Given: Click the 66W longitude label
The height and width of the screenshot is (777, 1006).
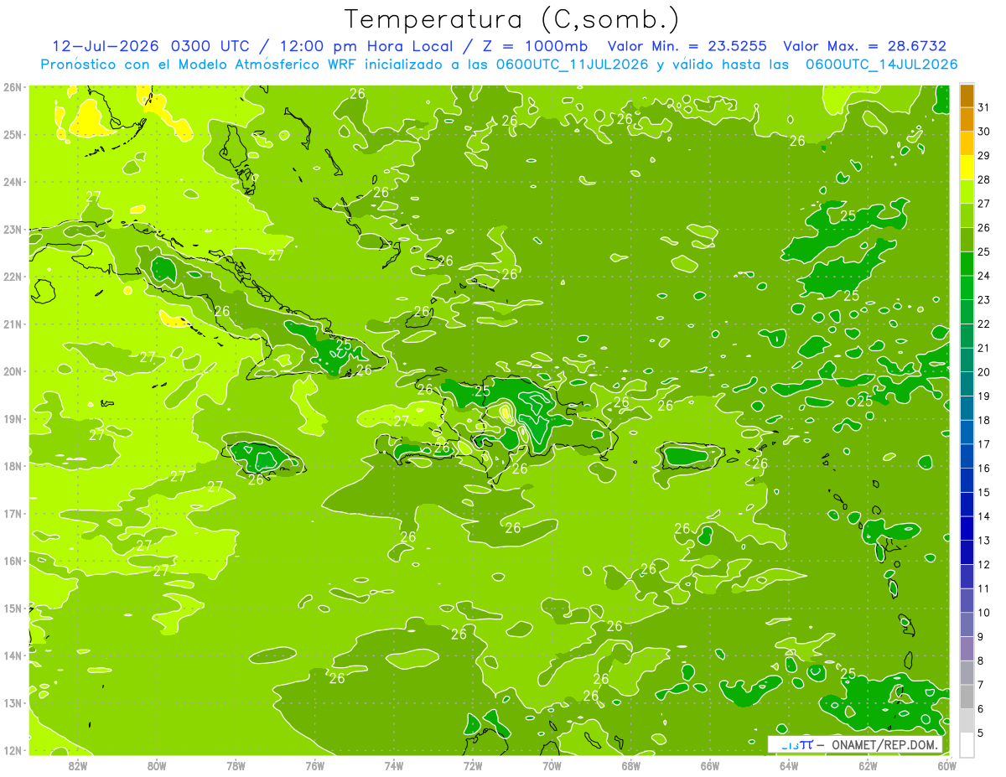Looking at the screenshot, I should pos(710,764).
